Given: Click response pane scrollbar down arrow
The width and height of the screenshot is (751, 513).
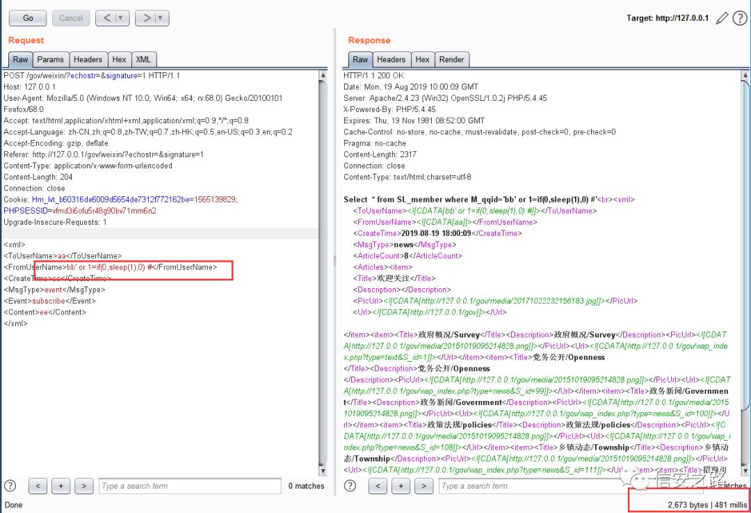Looking at the screenshot, I should pyautogui.click(x=745, y=471).
